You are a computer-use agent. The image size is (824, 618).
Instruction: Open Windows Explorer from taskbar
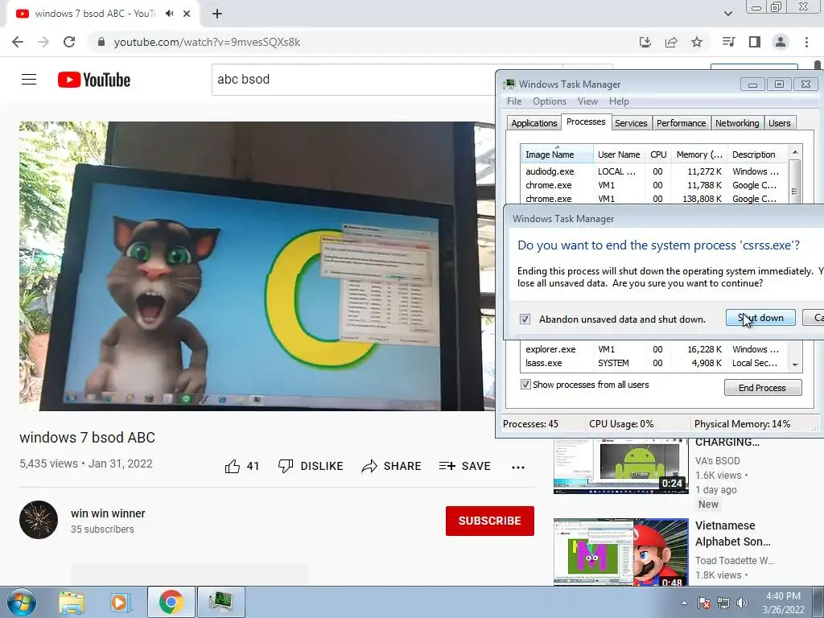[72, 602]
